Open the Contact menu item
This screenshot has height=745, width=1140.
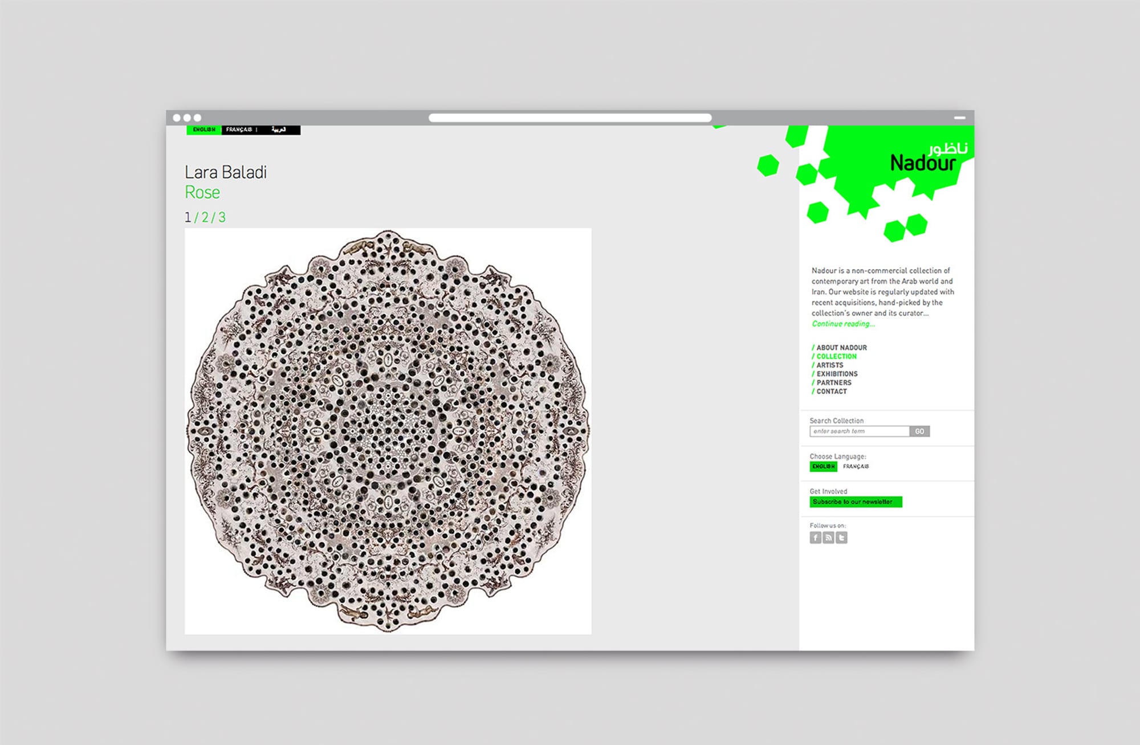(x=832, y=392)
